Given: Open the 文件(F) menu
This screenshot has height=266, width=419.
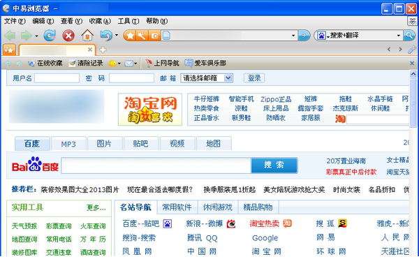Looking at the screenshot, I should (15, 21).
